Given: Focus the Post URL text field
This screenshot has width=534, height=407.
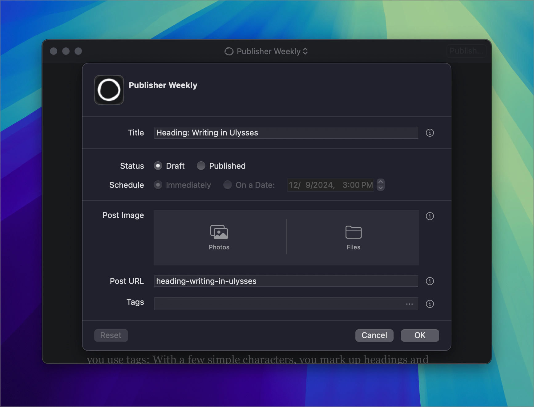Looking at the screenshot, I should (286, 281).
